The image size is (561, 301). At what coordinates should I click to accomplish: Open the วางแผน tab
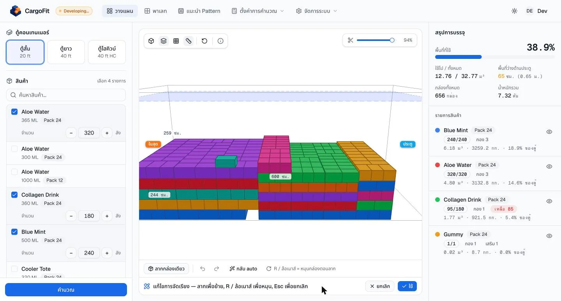point(120,11)
